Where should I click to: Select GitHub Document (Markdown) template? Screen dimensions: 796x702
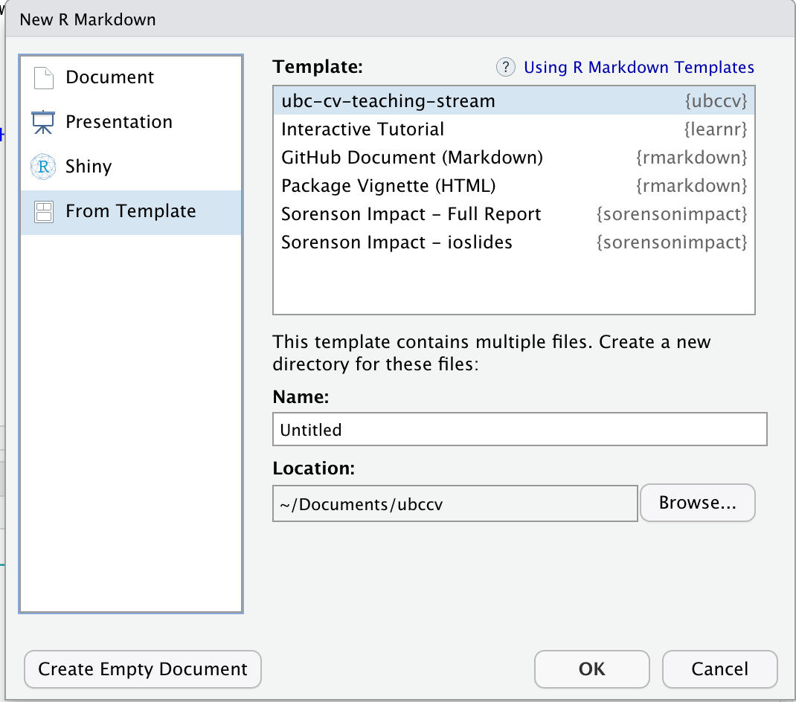514,158
